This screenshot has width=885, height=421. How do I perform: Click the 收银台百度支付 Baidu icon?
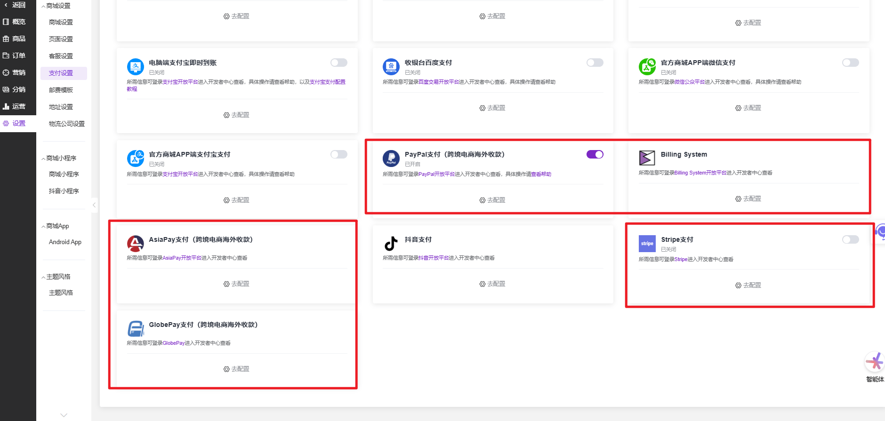click(391, 67)
